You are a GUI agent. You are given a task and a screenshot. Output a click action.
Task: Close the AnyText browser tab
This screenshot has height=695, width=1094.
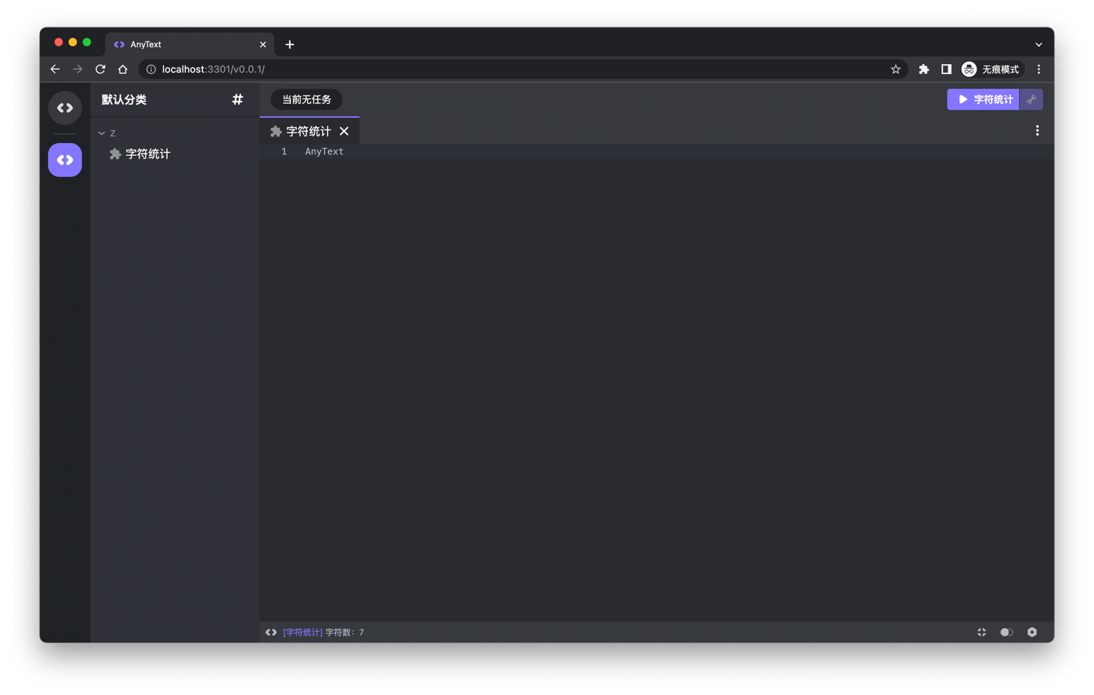tap(263, 44)
